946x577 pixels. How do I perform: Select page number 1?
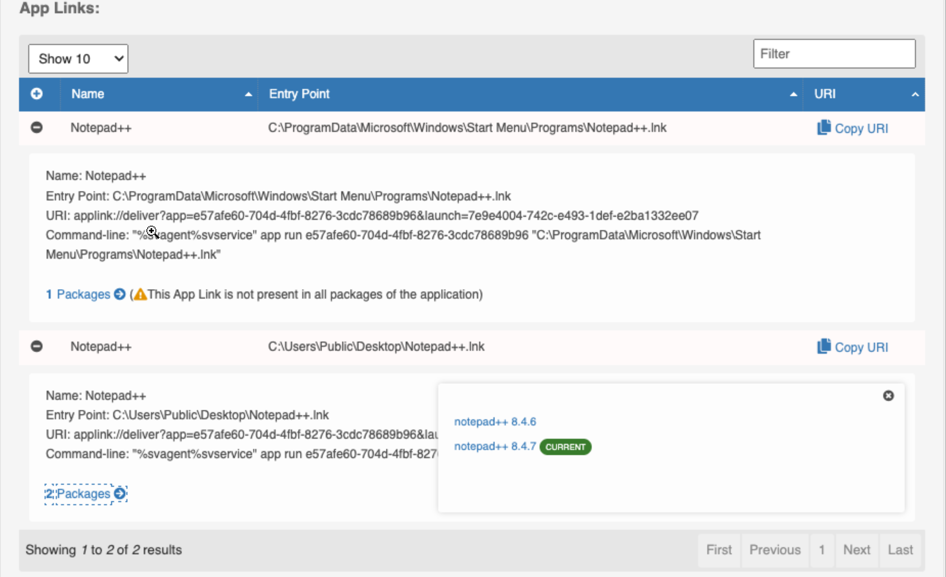(x=822, y=550)
